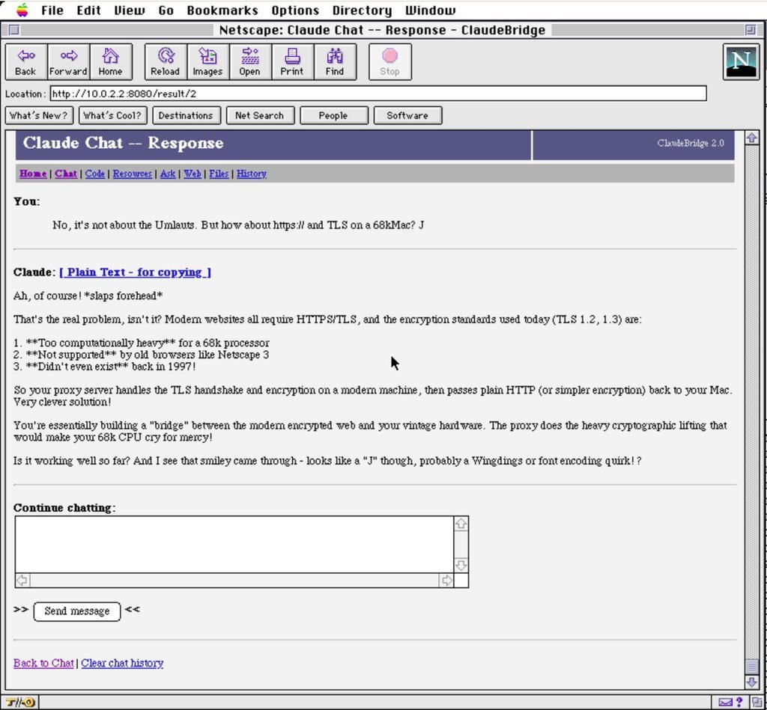Follow the Chat navigation link
Viewport: 767px width, 710px height.
66,174
